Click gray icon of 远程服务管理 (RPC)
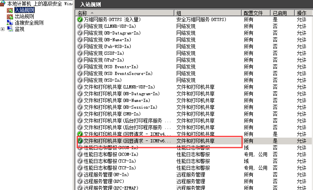 tap(80, 181)
